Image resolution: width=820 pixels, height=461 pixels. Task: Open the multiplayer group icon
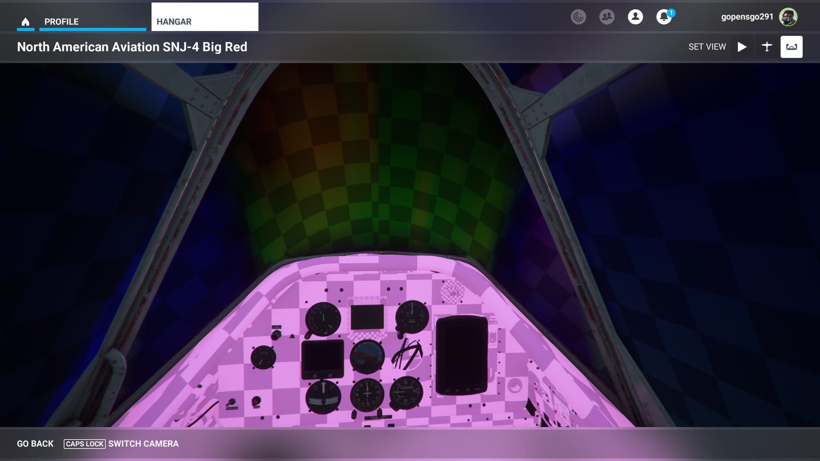point(606,17)
